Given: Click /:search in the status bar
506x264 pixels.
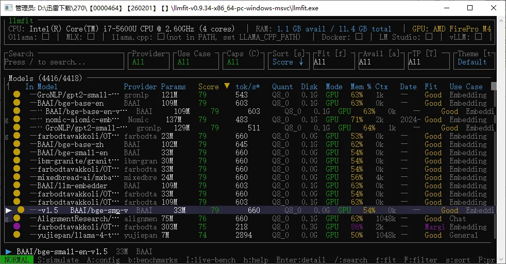Looking at the screenshot, I should coord(350,260).
